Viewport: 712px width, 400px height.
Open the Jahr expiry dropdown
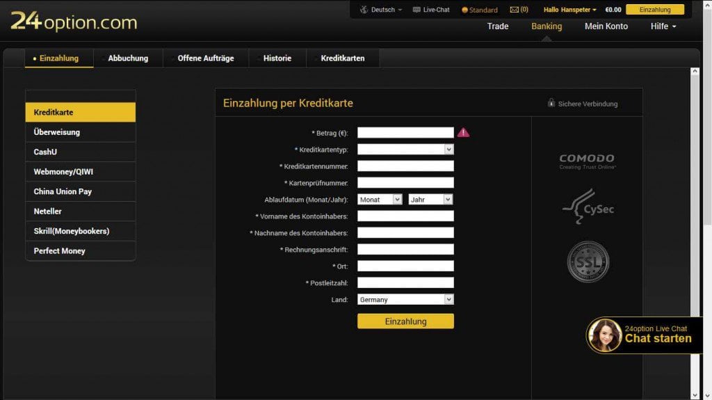point(430,200)
